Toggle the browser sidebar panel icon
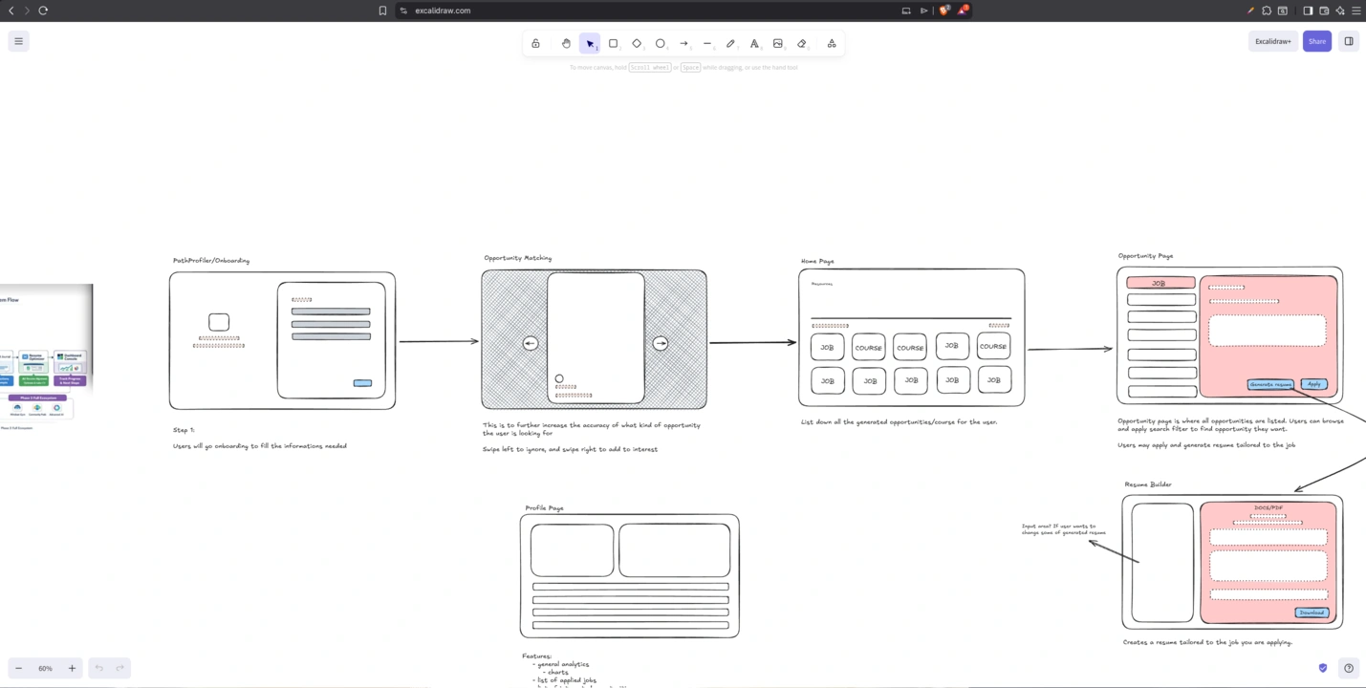Viewport: 1366px width, 688px height. click(1308, 11)
